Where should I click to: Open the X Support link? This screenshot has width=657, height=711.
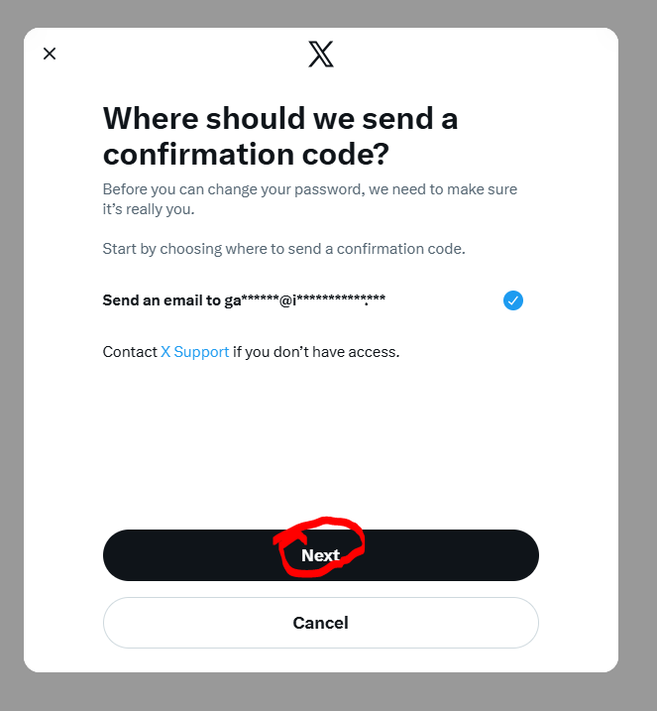point(194,352)
